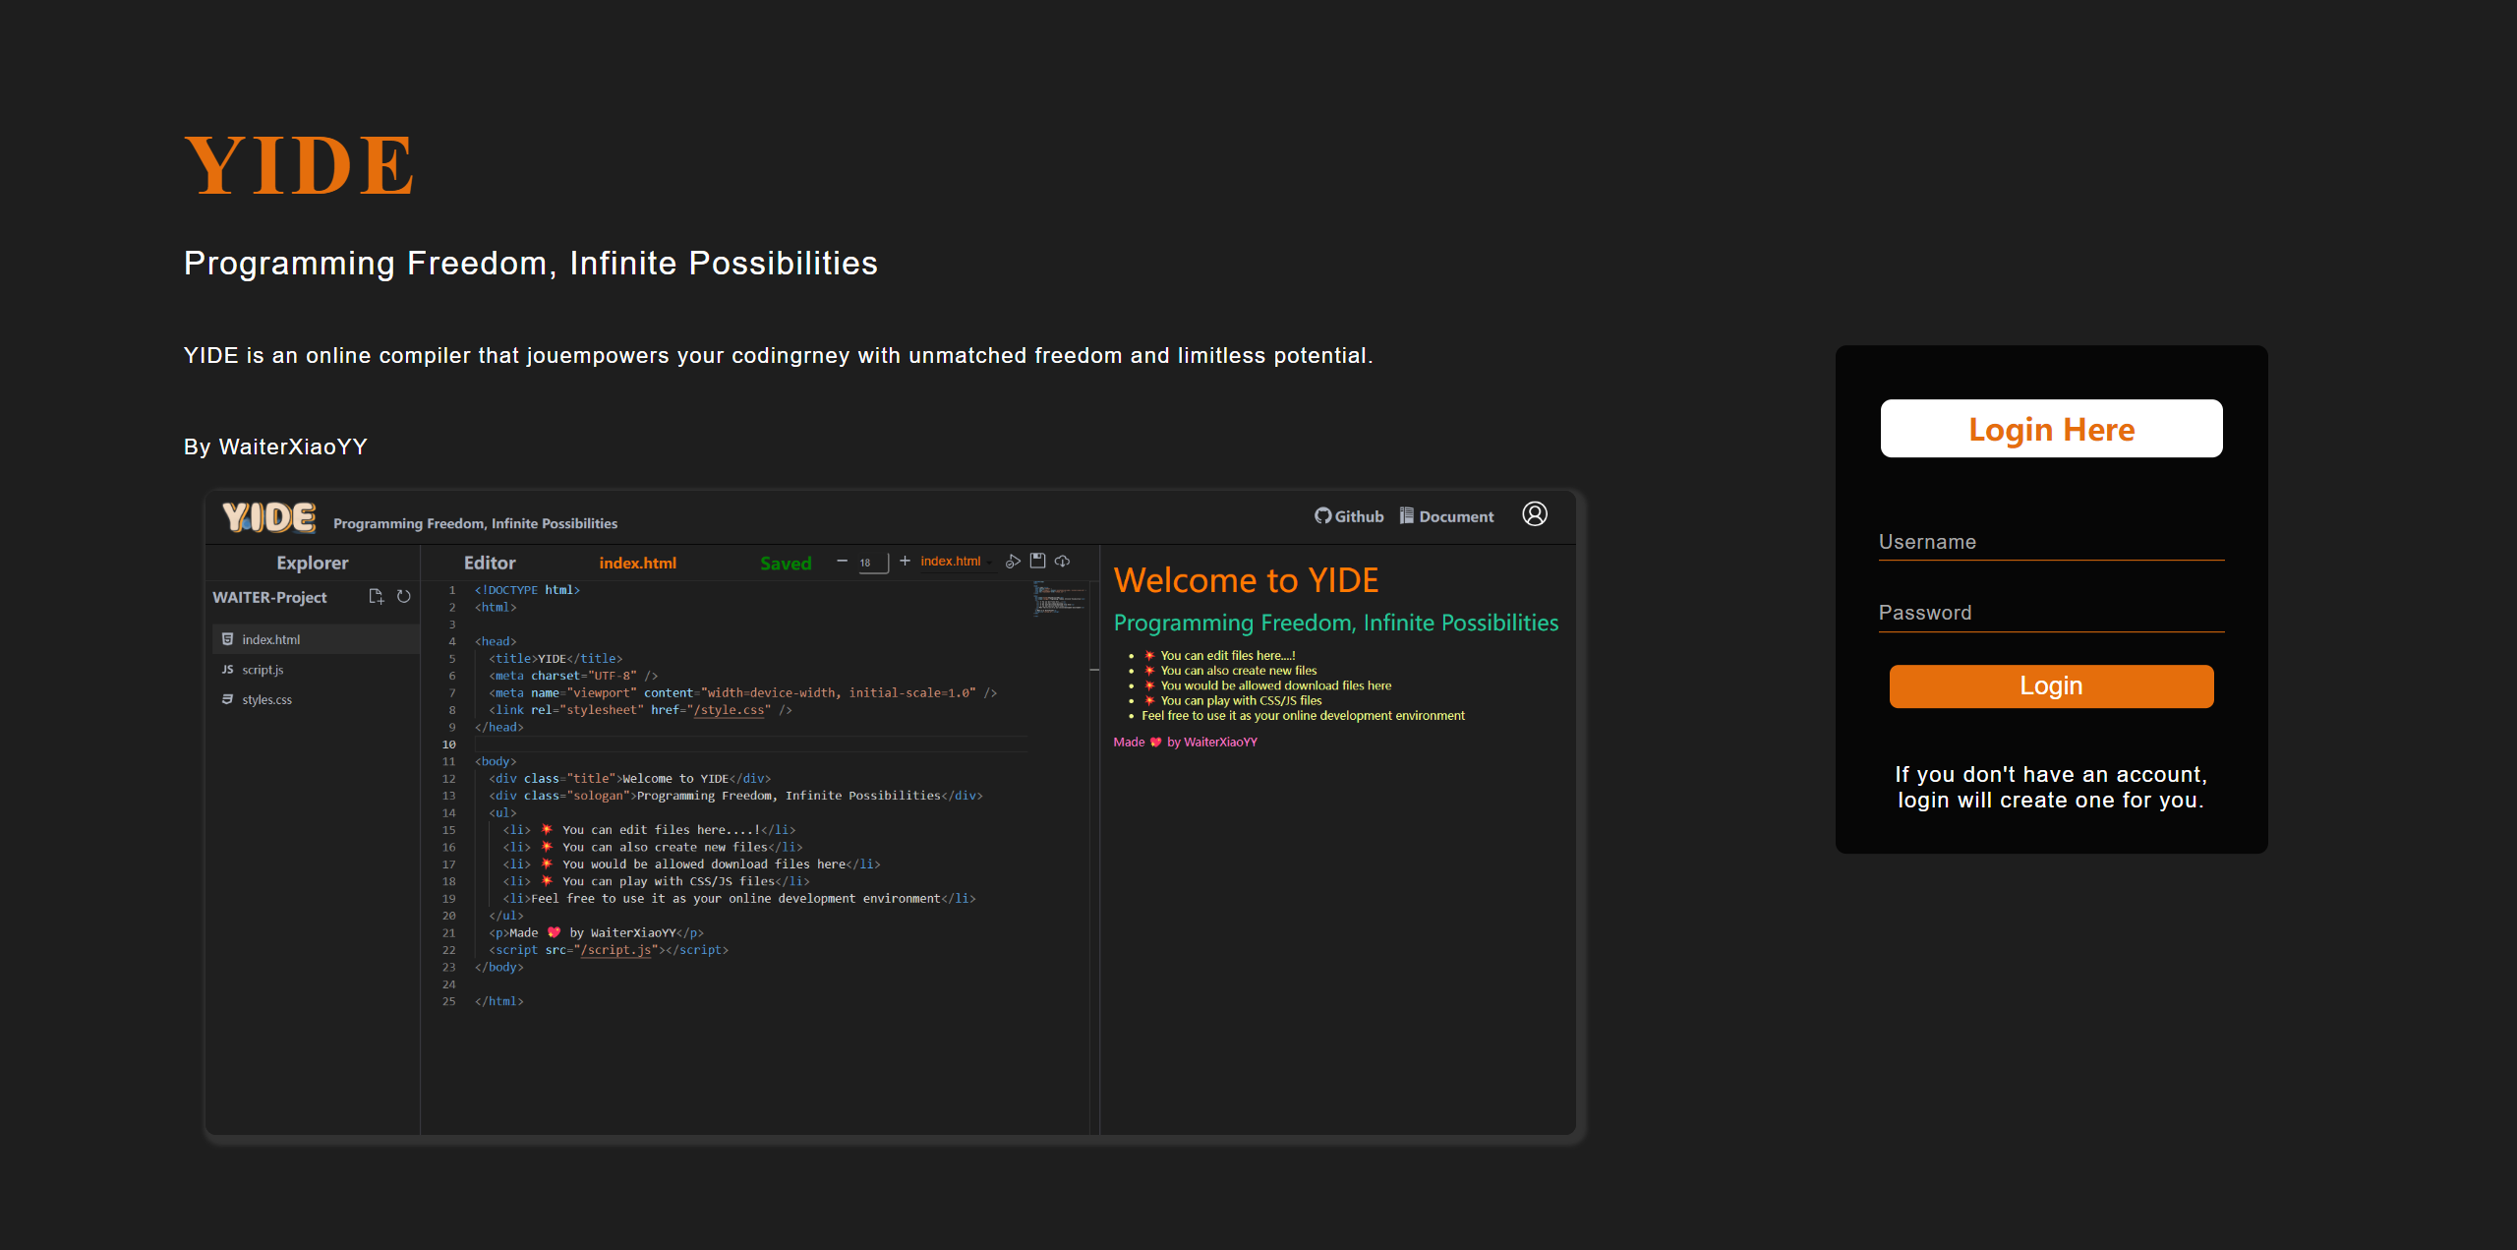Click the green 'Programming Freedom, Infinite Possibilities' preview subtitle
Screen dimensions: 2517x1250
click(x=1335, y=623)
